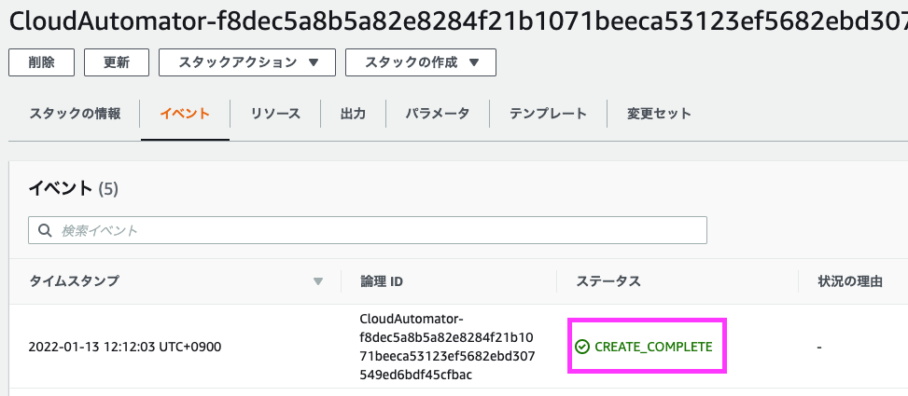Open the スタックの作成 dropdown
The image size is (908, 396).
(421, 62)
